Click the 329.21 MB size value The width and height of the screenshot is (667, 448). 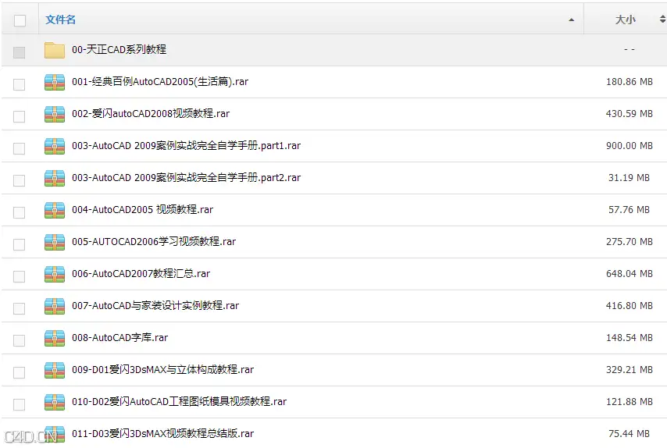[x=630, y=369]
